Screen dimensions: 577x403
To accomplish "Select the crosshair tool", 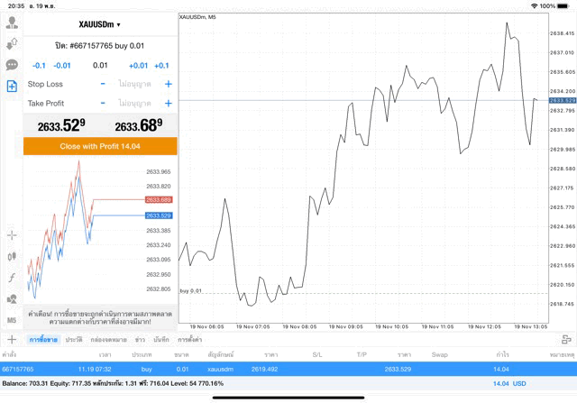I will coord(12,235).
